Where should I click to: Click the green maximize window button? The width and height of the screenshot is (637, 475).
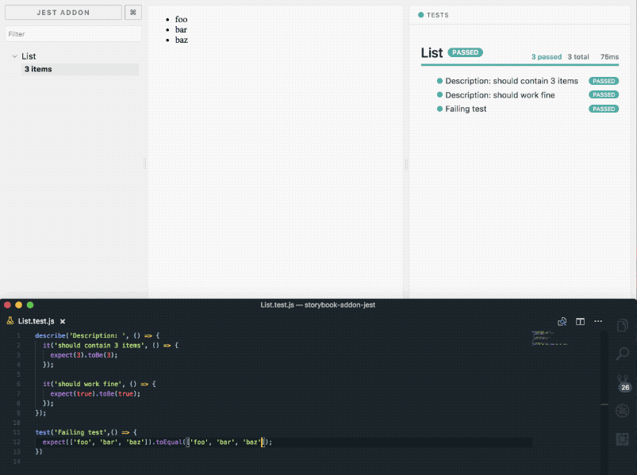pyautogui.click(x=30, y=305)
